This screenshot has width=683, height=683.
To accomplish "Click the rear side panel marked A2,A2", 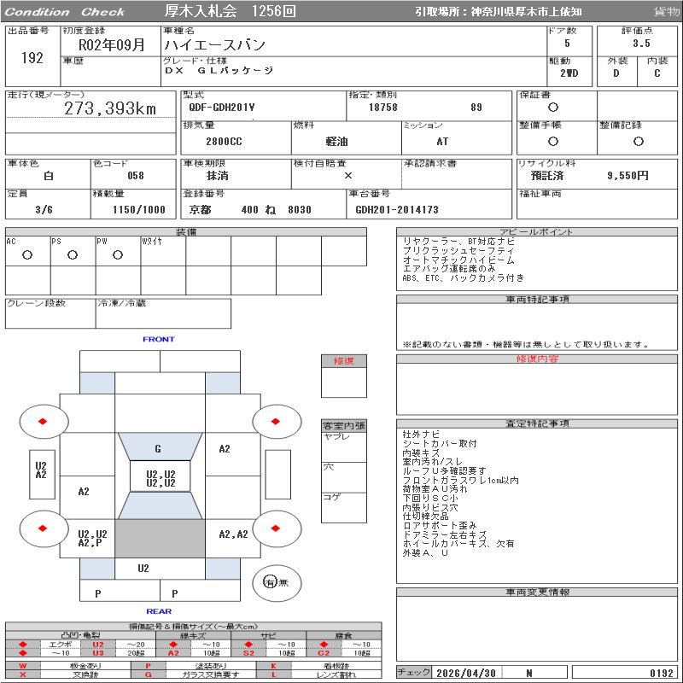I will tap(233, 539).
